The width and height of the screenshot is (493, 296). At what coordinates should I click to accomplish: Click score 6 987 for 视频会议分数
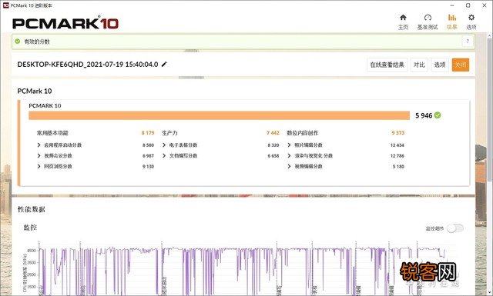coord(148,156)
